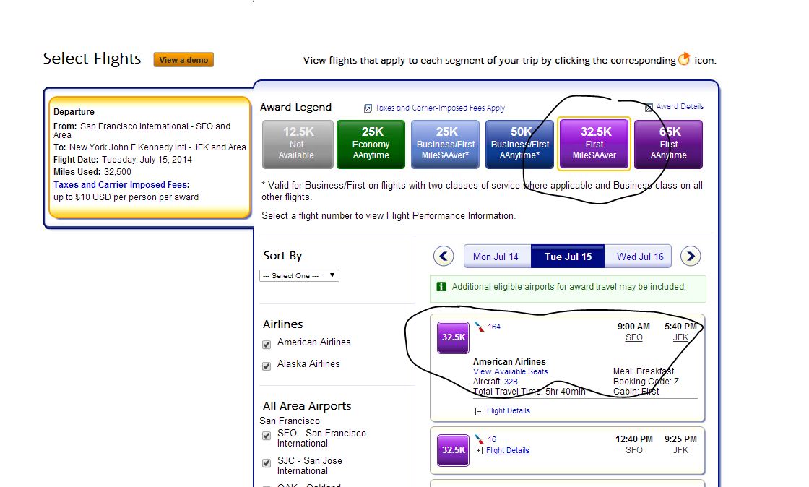This screenshot has height=487, width=809.
Task: Select 12.5K Not Available award tile
Action: click(298, 145)
